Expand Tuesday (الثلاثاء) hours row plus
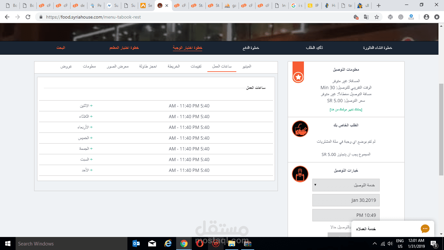 click(91, 117)
